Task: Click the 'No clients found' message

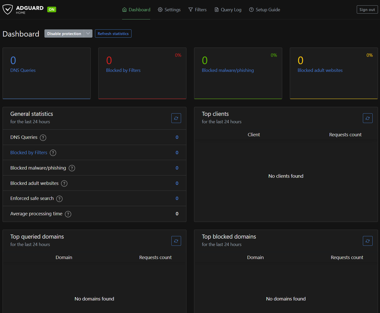Action: (286, 176)
